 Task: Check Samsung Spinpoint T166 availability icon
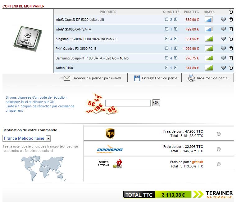click(209, 58)
